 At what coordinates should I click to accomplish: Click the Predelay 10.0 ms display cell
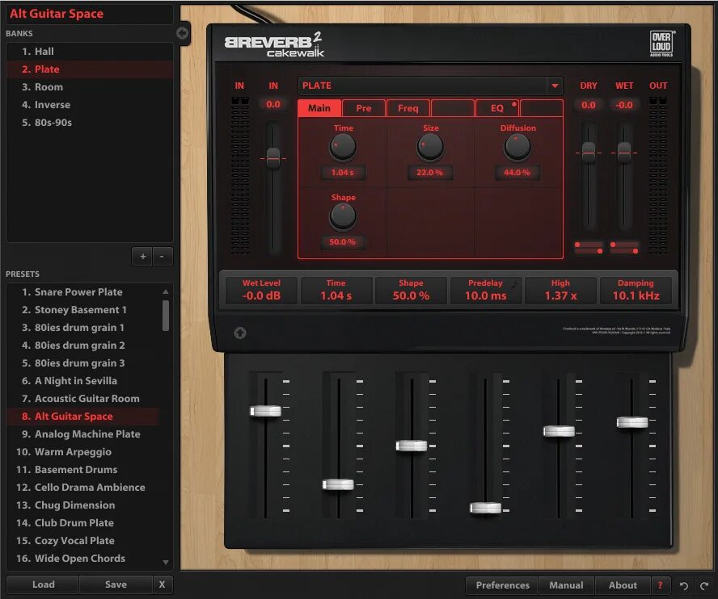[486, 290]
